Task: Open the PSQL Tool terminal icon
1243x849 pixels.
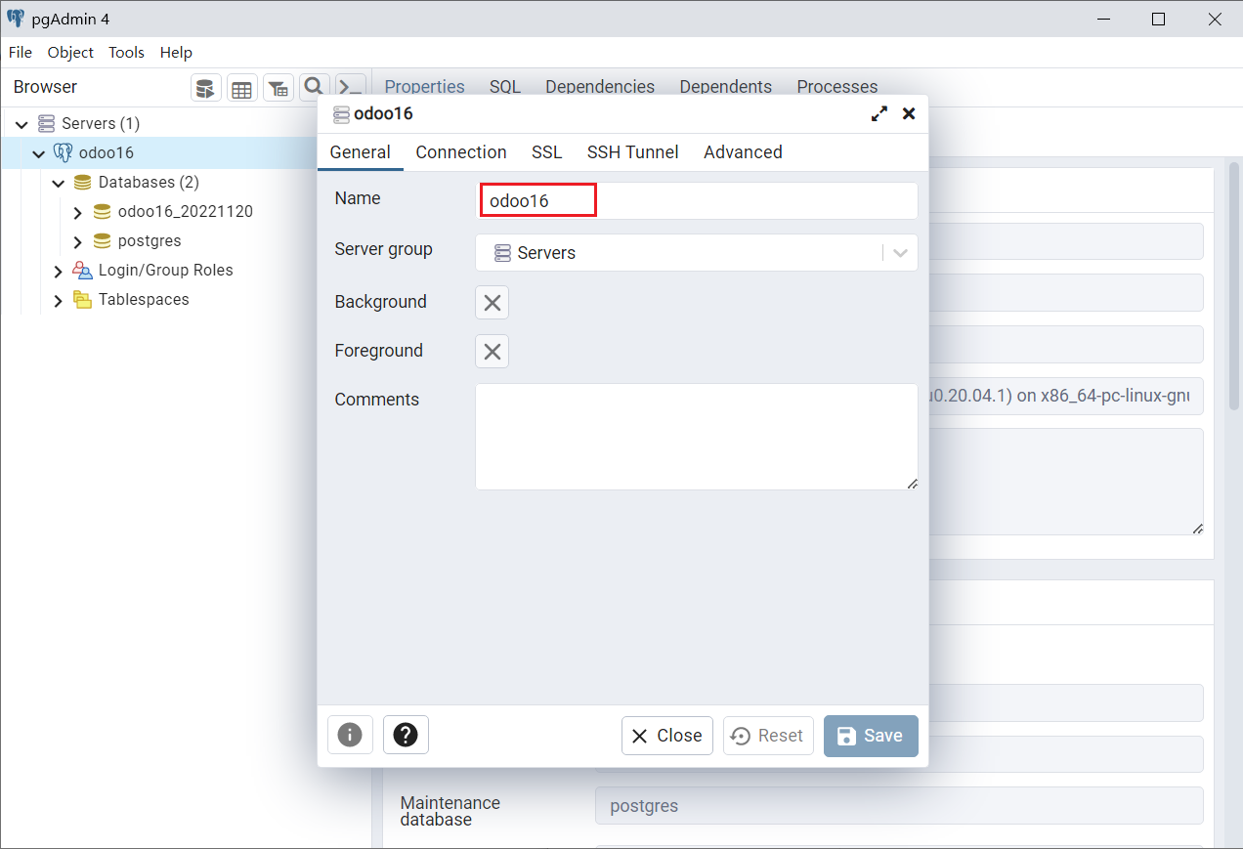Action: click(x=350, y=87)
